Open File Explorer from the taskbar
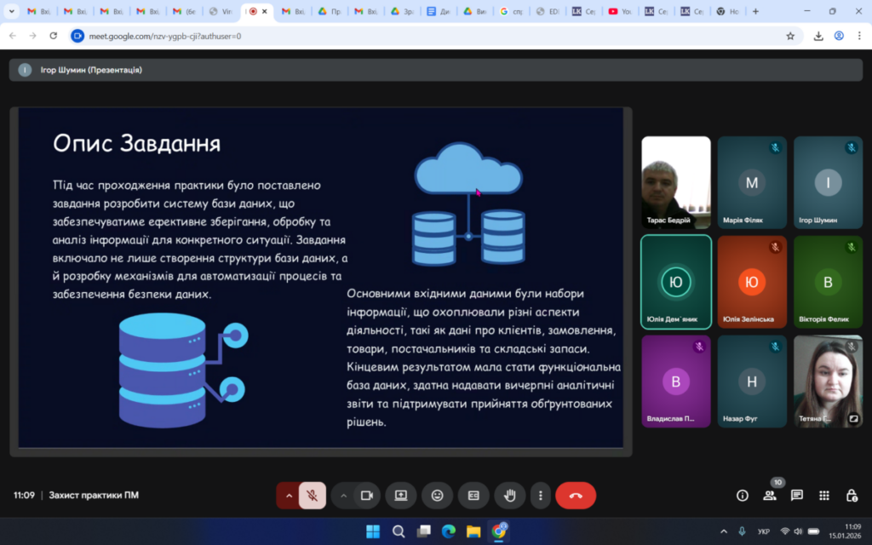The width and height of the screenshot is (872, 545). (473, 531)
